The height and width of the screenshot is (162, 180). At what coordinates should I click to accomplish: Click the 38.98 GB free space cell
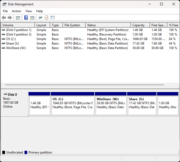tap(157, 48)
